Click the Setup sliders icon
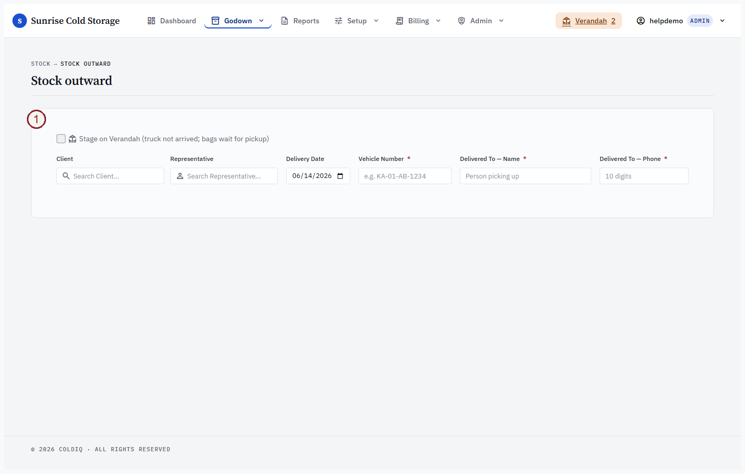 coord(338,21)
